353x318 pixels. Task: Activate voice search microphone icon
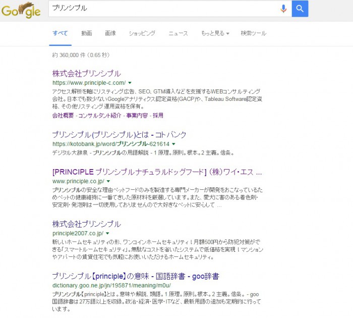point(283,9)
